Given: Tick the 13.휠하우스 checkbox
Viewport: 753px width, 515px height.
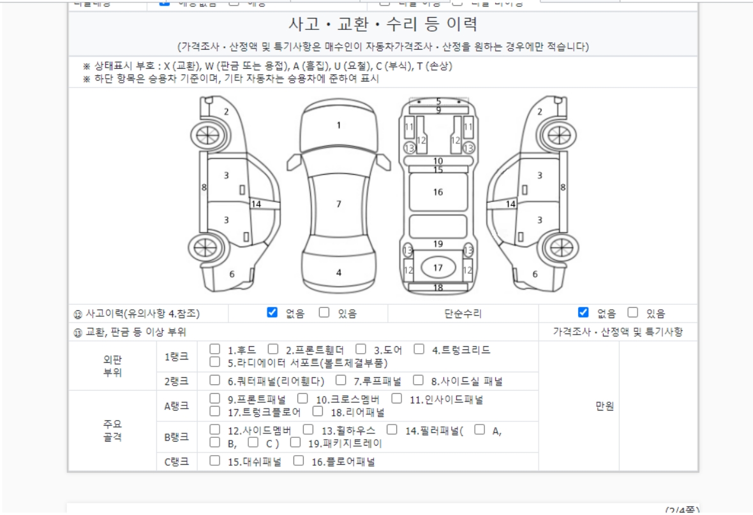Looking at the screenshot, I should tap(308, 430).
